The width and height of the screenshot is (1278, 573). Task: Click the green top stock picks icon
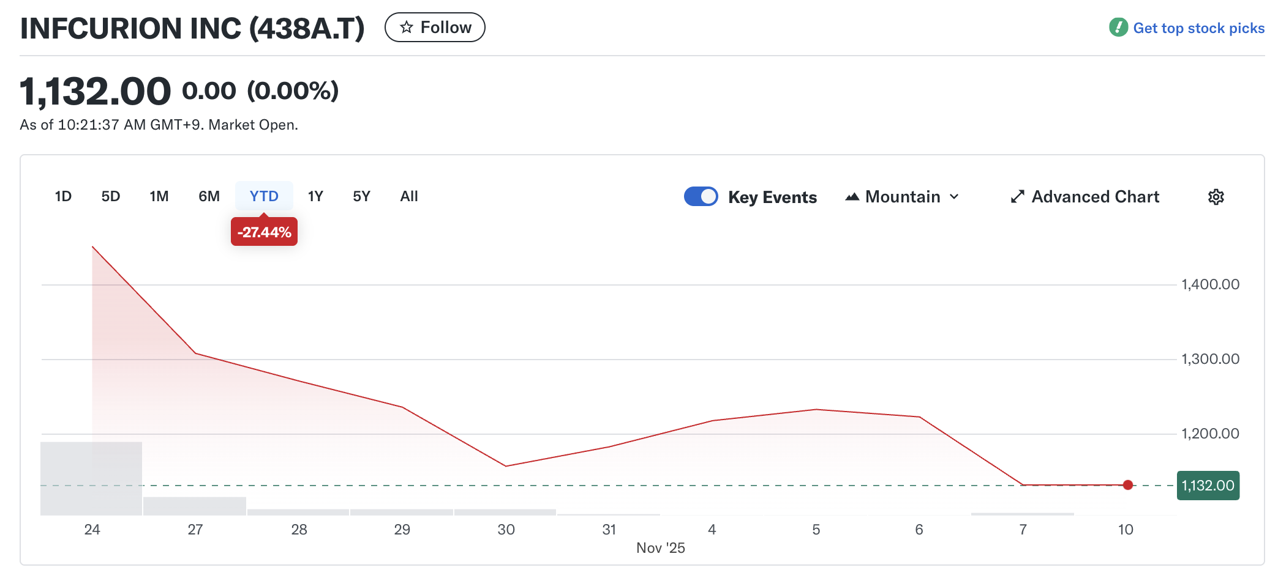(1118, 28)
